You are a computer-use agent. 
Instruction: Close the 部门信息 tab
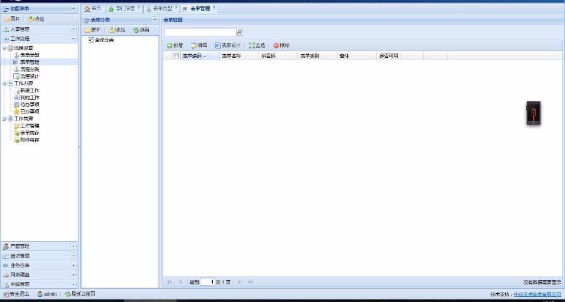coord(139,7)
